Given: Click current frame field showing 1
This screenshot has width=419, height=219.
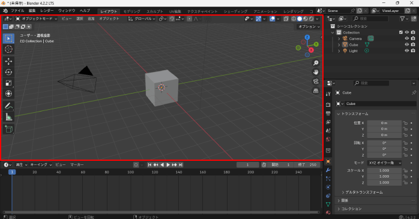Looking at the screenshot, I should click(x=248, y=165).
